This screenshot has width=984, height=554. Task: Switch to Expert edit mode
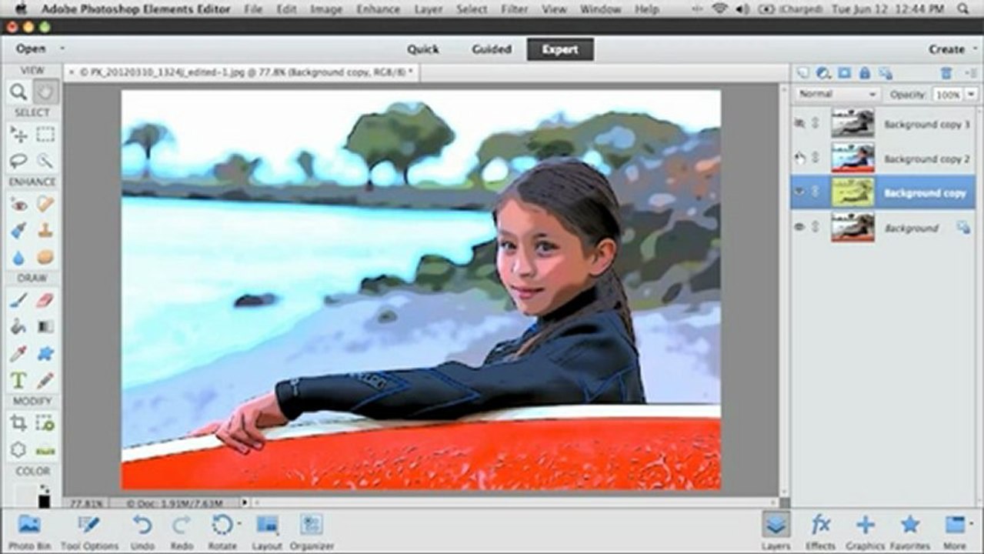560,49
